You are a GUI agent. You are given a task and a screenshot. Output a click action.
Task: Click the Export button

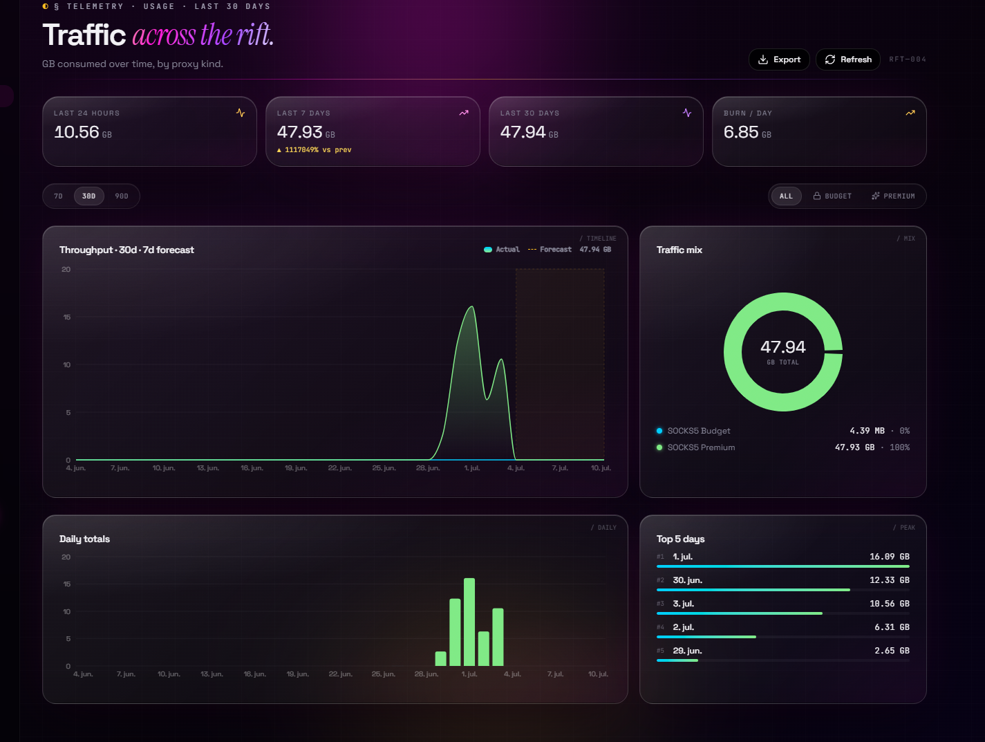[779, 59]
